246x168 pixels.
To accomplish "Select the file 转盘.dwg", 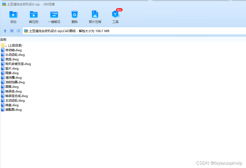I will click(10, 105).
